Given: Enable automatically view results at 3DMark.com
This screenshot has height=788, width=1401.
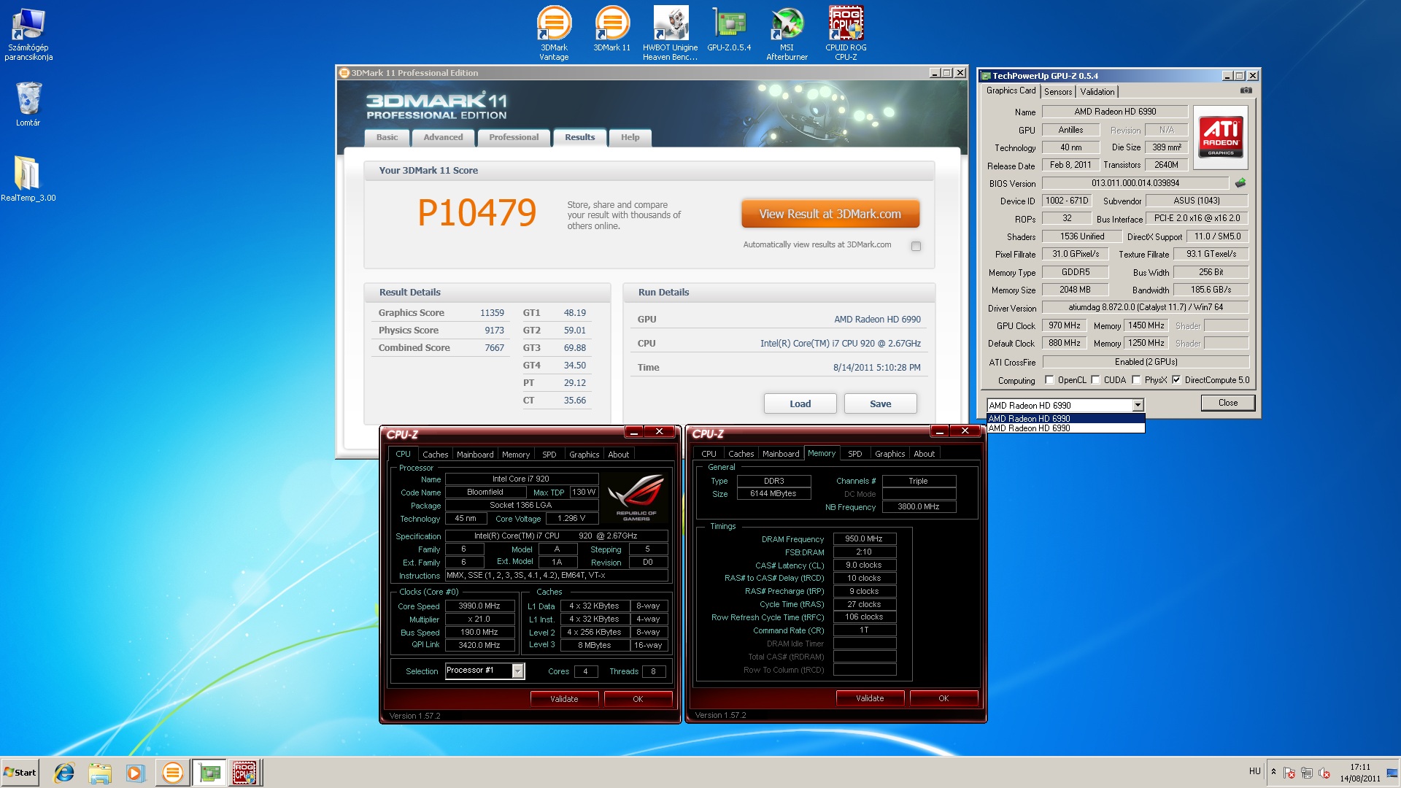Looking at the screenshot, I should 916,246.
